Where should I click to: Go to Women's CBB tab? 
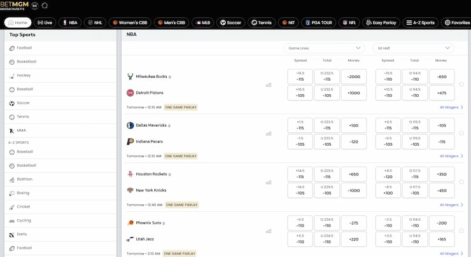coord(130,22)
